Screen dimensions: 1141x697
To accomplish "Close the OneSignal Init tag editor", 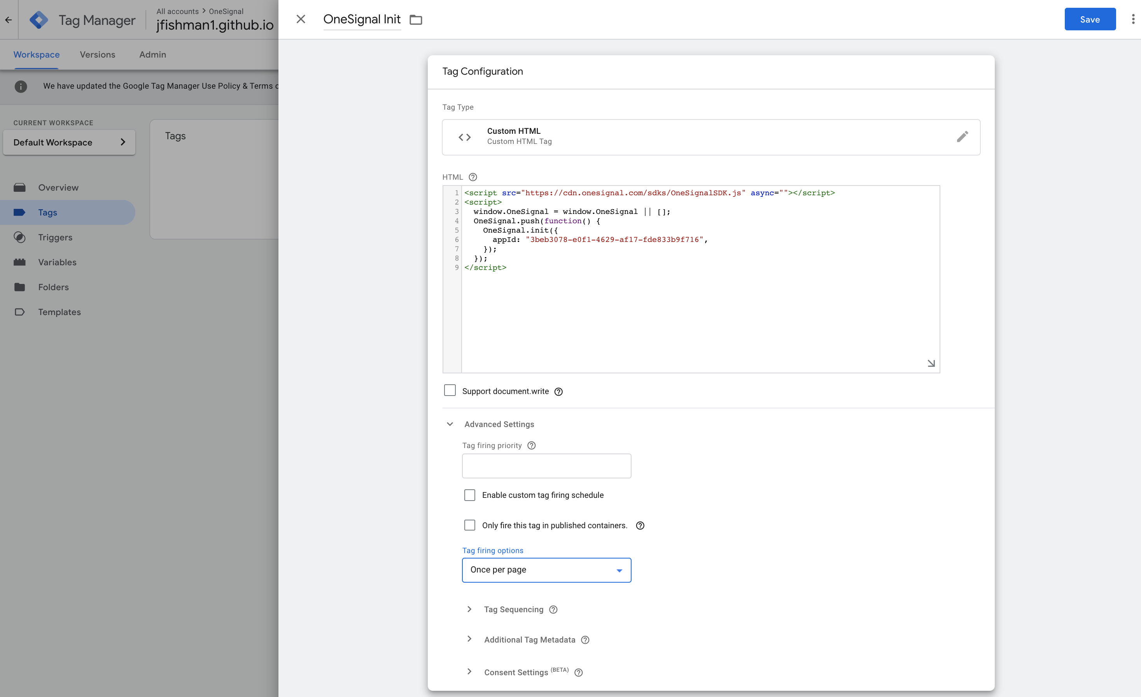I will 301,19.
